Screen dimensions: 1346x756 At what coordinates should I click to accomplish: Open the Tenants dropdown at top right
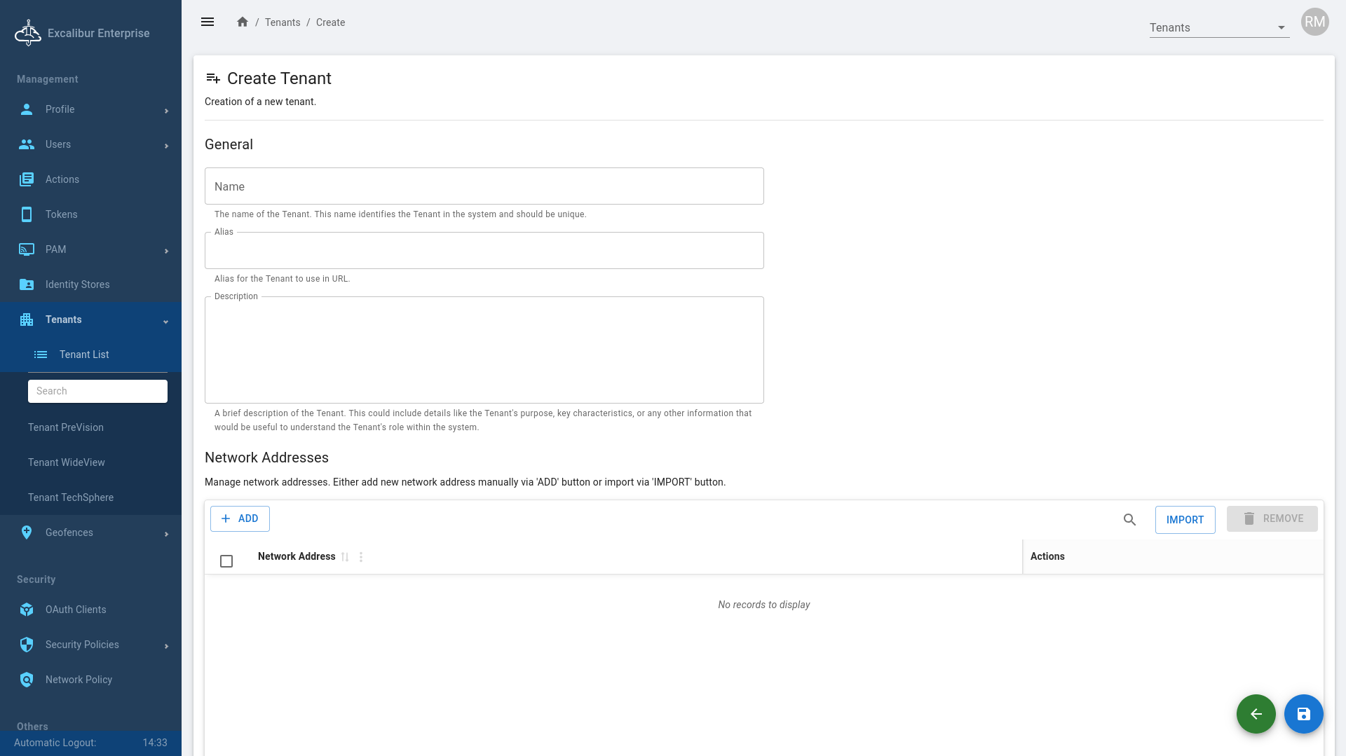[1218, 28]
